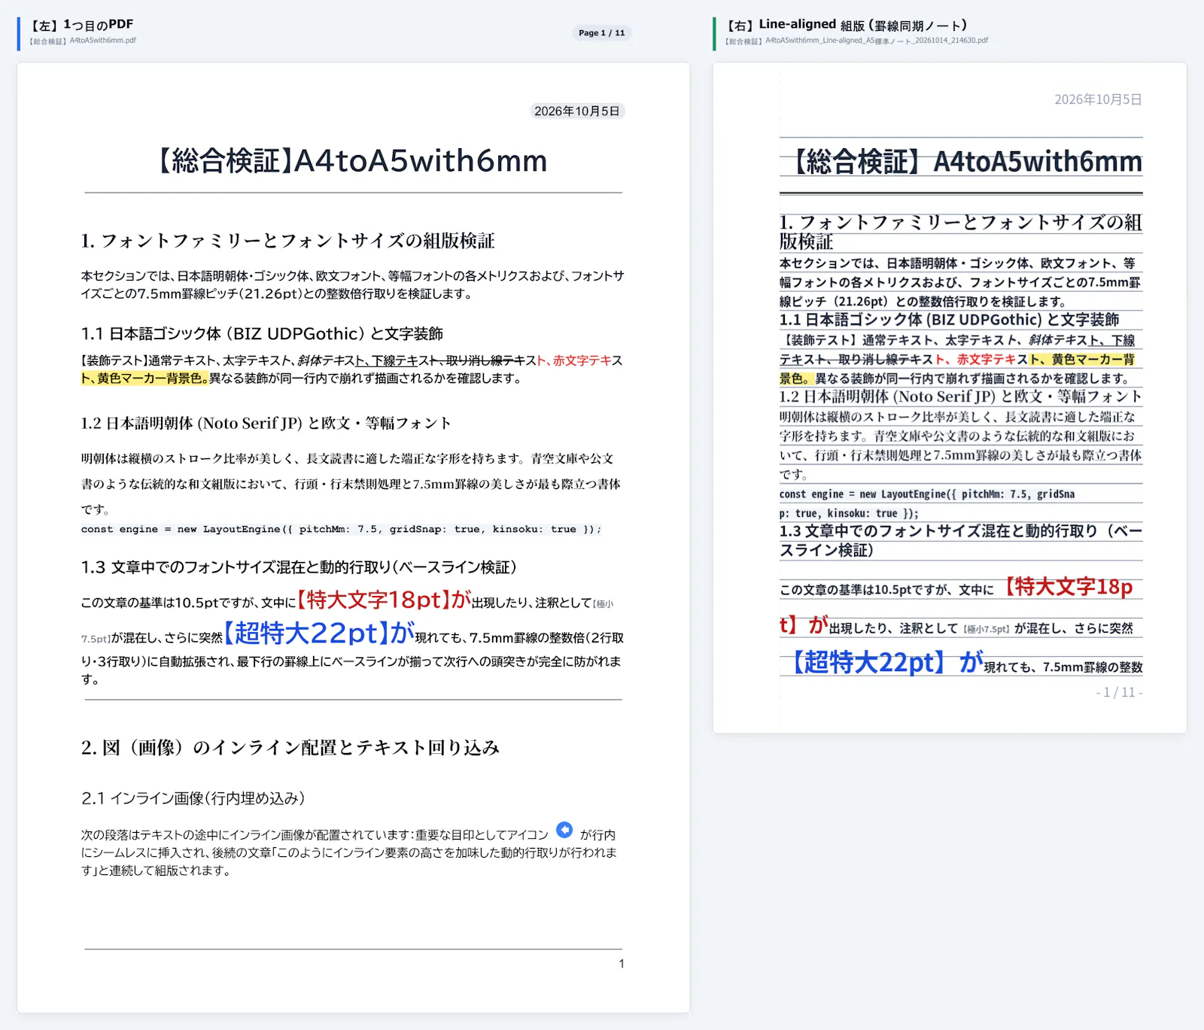Select the 【右】Line-aligned 組版 header title

click(x=847, y=25)
